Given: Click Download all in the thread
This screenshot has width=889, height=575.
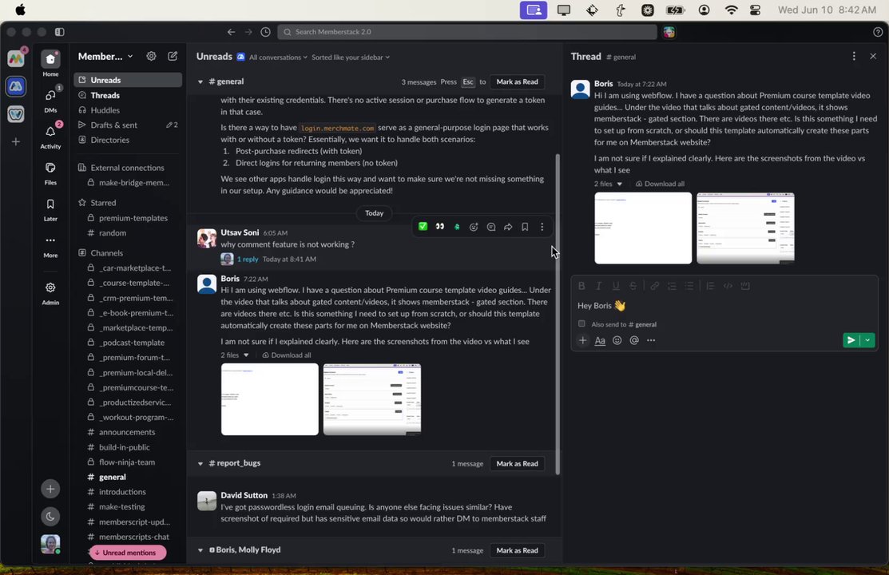Looking at the screenshot, I should (660, 184).
